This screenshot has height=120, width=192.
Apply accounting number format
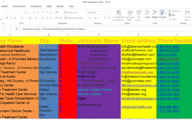point(90,18)
